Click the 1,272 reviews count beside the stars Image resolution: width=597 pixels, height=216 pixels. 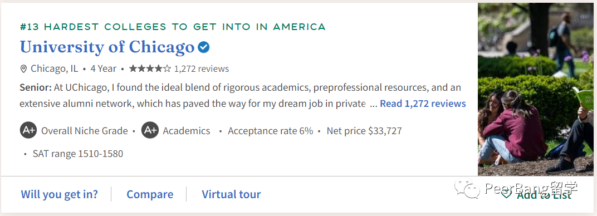point(202,69)
